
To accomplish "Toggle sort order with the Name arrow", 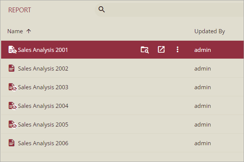I will pos(29,31).
